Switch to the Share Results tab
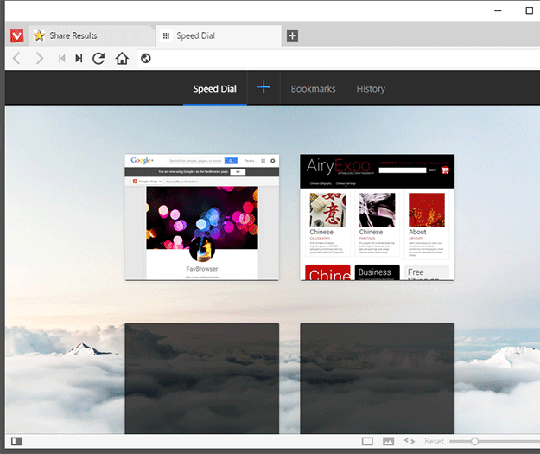The width and height of the screenshot is (540, 454). pyautogui.click(x=82, y=35)
